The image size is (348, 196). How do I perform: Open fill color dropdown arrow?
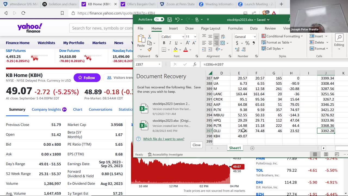click(x=180, y=50)
